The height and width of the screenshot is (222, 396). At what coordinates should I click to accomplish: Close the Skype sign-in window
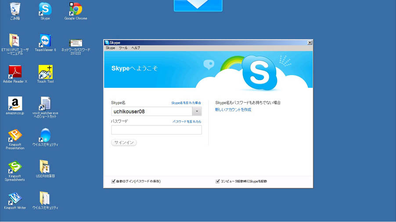[310, 43]
